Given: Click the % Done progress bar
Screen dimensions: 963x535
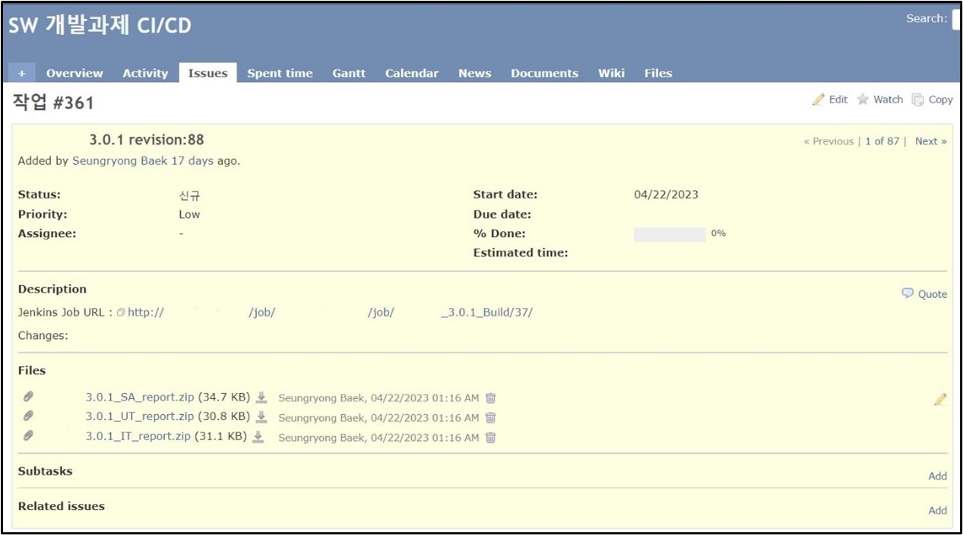Looking at the screenshot, I should (670, 234).
